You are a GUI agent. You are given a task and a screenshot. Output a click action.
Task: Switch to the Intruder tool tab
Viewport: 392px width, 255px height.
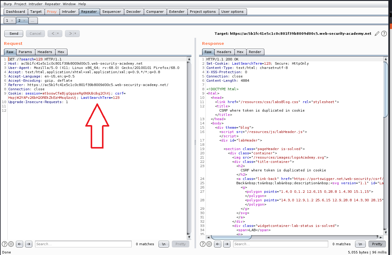[69, 12]
